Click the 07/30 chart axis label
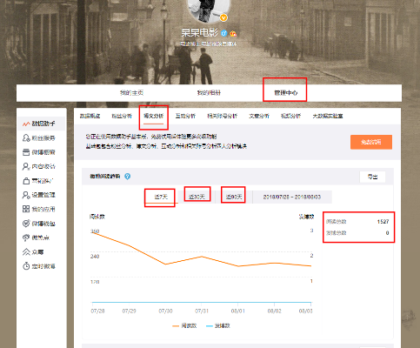This screenshot has width=420, height=348. [x=165, y=311]
